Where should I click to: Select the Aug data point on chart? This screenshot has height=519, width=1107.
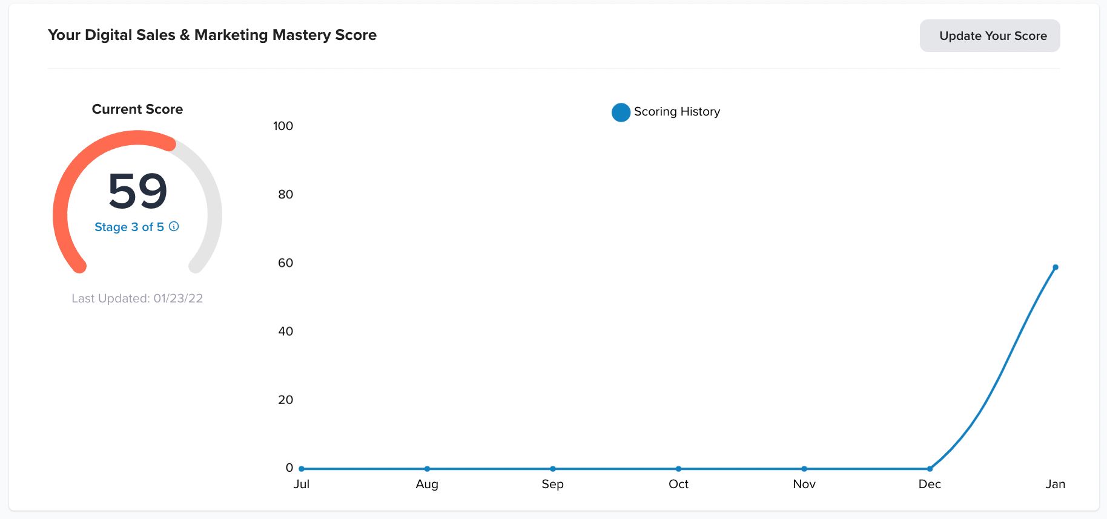427,469
